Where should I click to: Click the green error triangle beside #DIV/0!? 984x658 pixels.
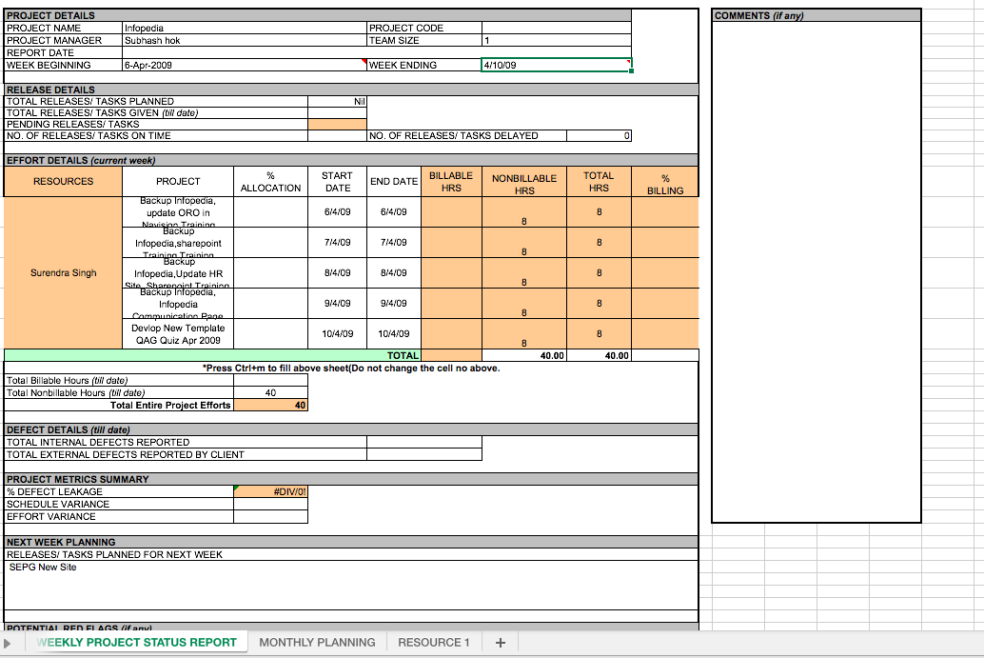click(236, 489)
